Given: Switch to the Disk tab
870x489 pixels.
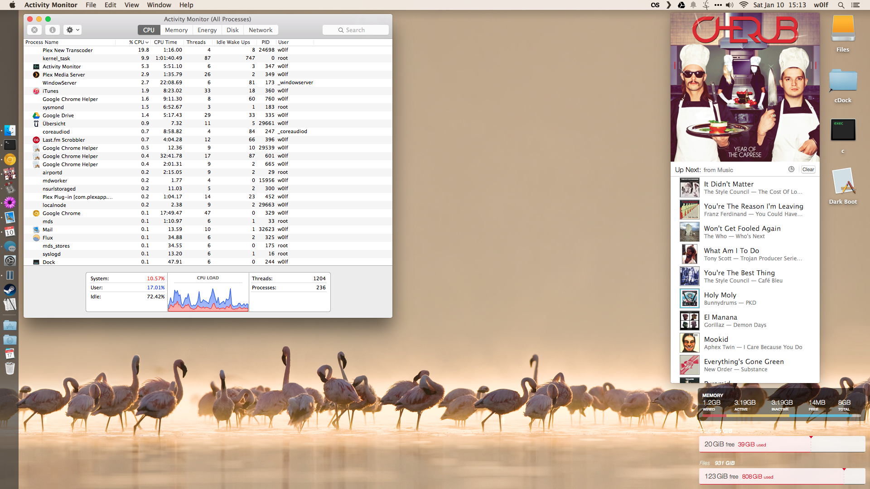Looking at the screenshot, I should point(232,30).
